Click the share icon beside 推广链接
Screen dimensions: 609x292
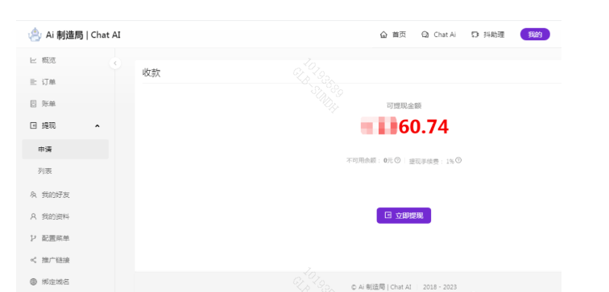33,260
